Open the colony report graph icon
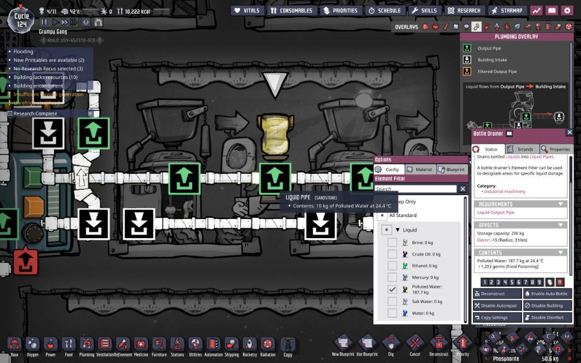581x363 pixels. [536, 11]
